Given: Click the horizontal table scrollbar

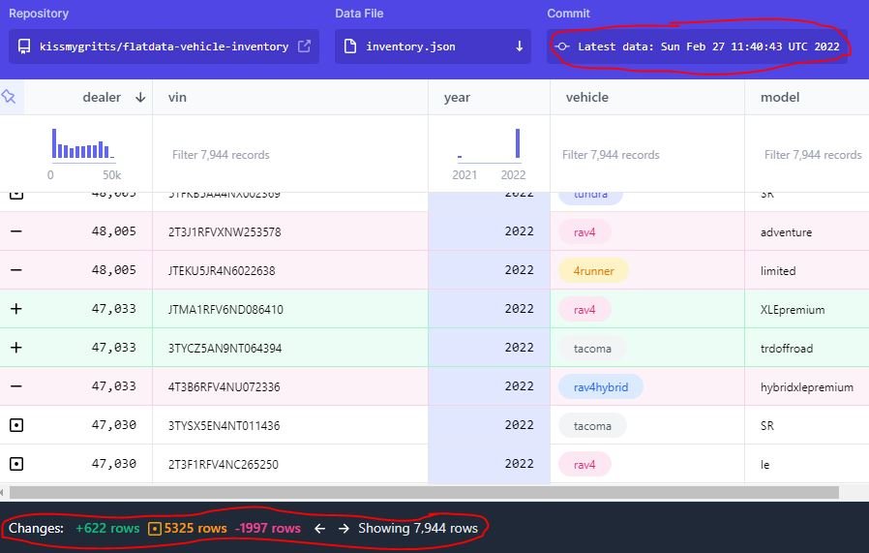Looking at the screenshot, I should click(x=424, y=492).
